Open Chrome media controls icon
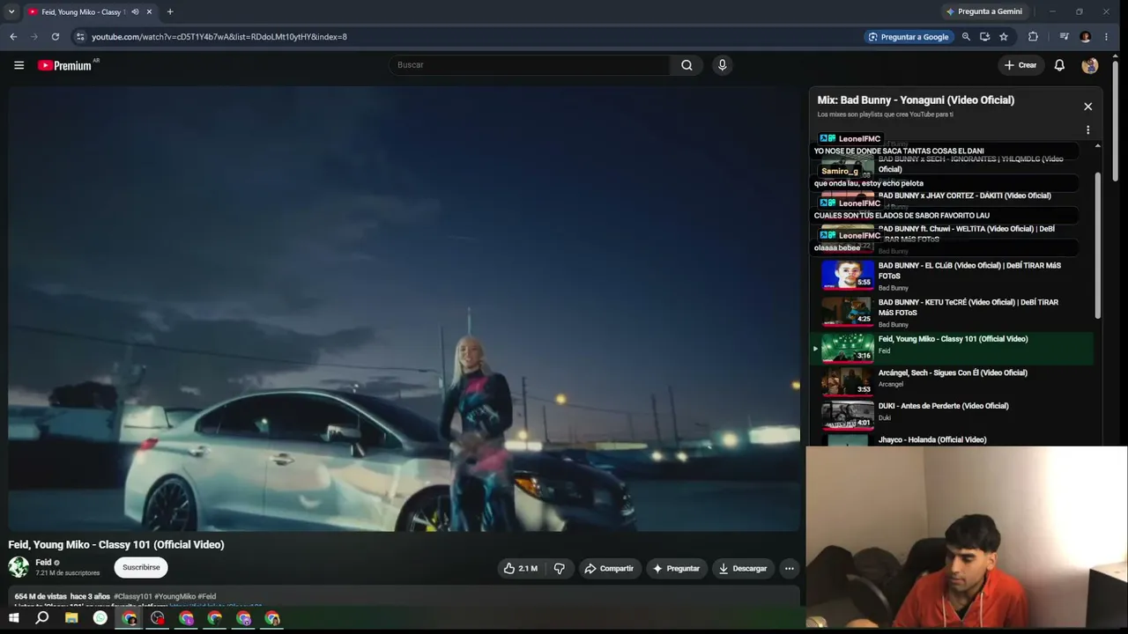 click(x=1064, y=37)
